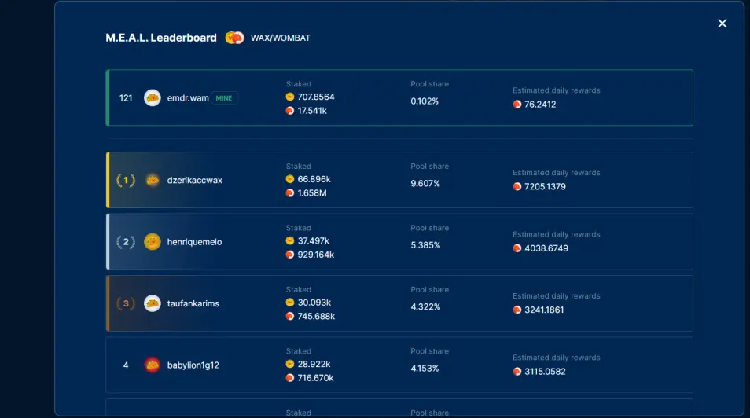Click staked amount 30.093k
This screenshot has height=418, width=750.
point(314,302)
